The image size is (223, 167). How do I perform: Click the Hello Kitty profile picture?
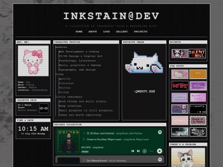33,61
